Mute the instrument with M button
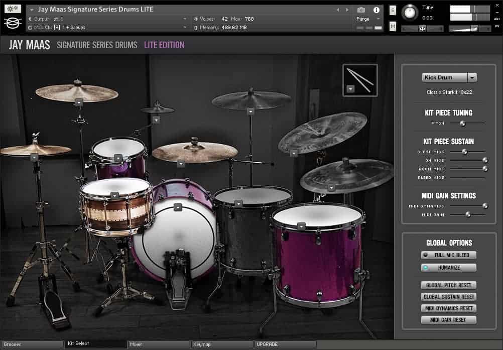Viewport: 503px width, 350px height. pos(393,26)
